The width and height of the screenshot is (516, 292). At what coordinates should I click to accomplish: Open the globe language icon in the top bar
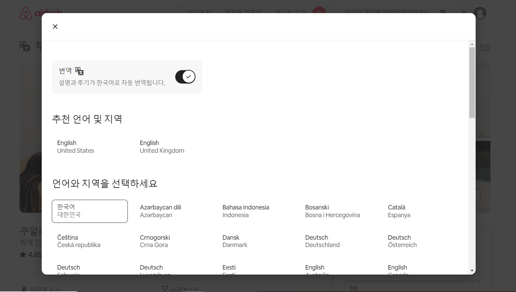click(x=442, y=13)
